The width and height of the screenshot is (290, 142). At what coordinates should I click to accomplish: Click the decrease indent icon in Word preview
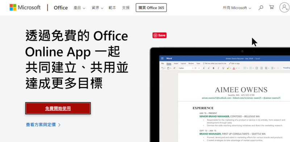257,68
